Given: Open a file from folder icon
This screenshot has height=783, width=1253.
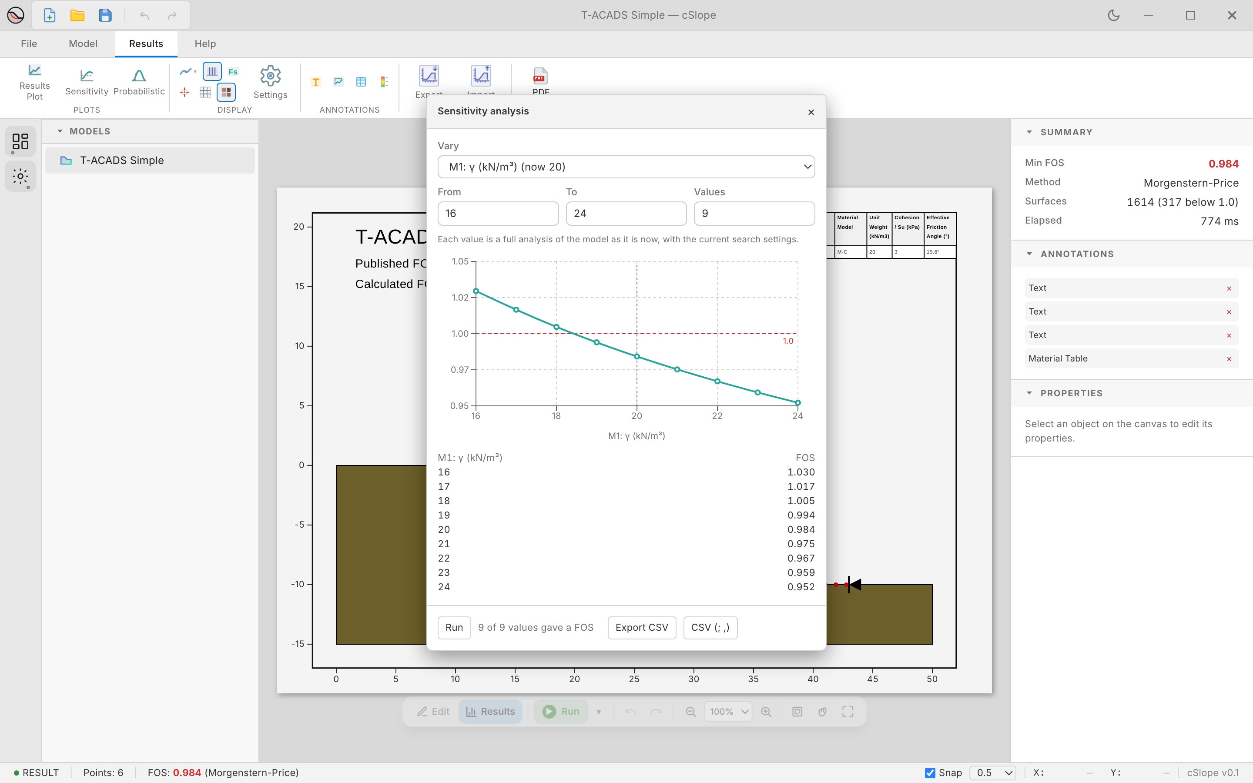Looking at the screenshot, I should (78, 15).
